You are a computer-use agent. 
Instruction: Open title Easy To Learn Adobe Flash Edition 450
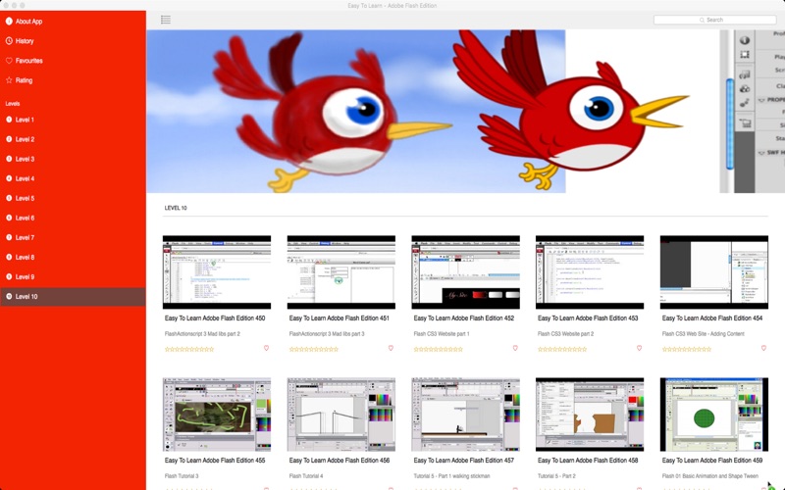[x=215, y=318]
